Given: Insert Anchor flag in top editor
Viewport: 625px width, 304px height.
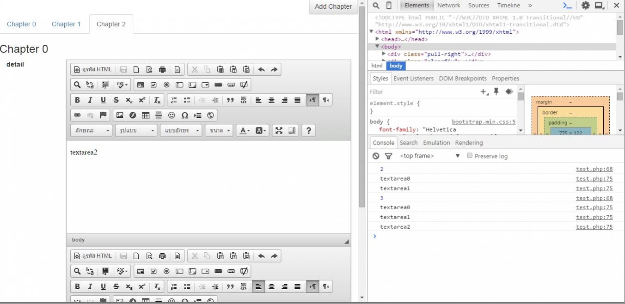Looking at the screenshot, I should (103, 115).
